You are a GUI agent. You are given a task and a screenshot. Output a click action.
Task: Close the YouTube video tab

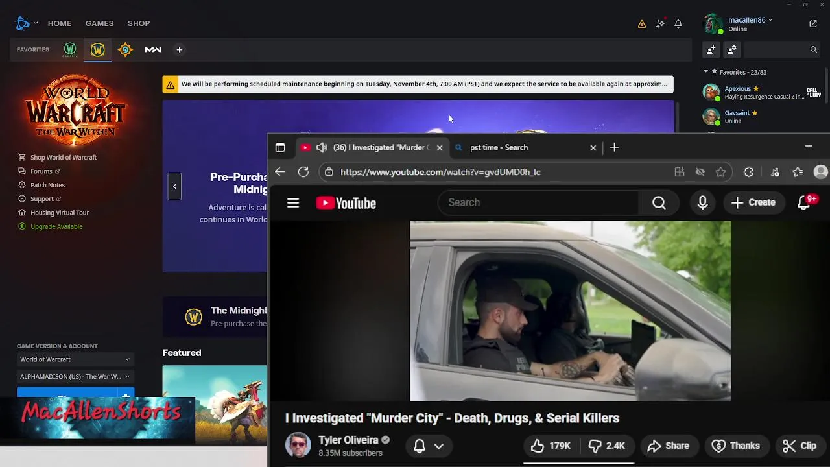pyautogui.click(x=440, y=147)
